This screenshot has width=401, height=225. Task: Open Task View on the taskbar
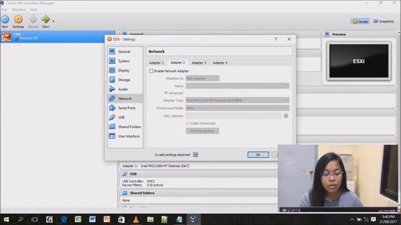(34, 219)
